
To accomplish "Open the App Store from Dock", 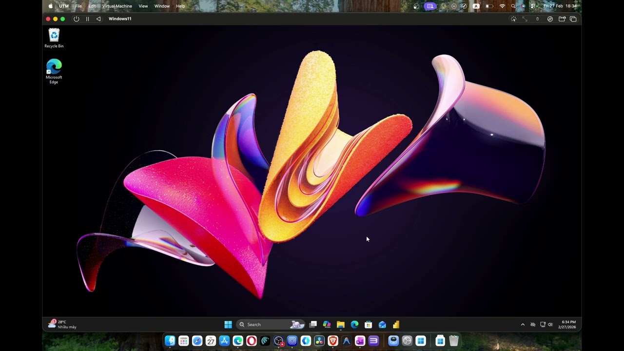I will pyautogui.click(x=224, y=341).
